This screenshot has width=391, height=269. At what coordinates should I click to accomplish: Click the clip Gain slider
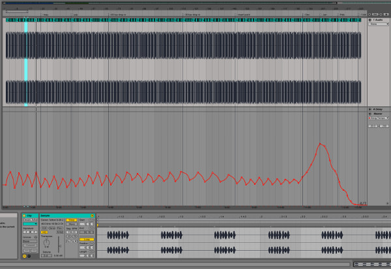pos(59,244)
